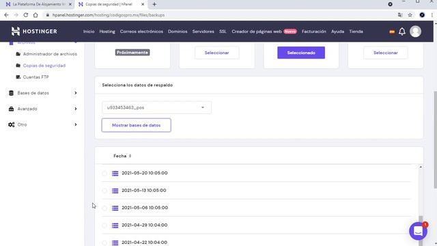Click the rightmost Seleccionar button
This screenshot has height=246, width=437.
385,53
